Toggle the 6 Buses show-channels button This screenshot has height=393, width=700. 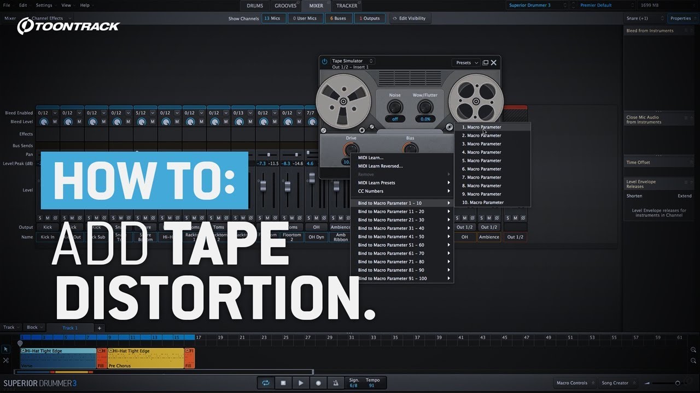click(339, 19)
